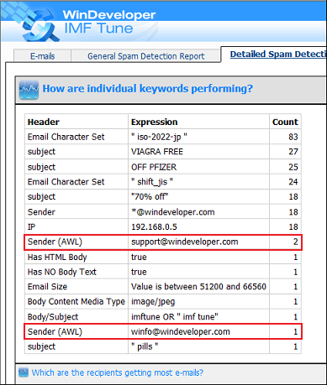
Task: Click the image/jpeg expression cell
Action: pos(198,301)
